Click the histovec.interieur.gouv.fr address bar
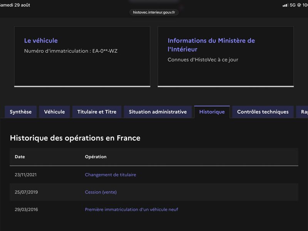The image size is (308, 231). point(154,12)
